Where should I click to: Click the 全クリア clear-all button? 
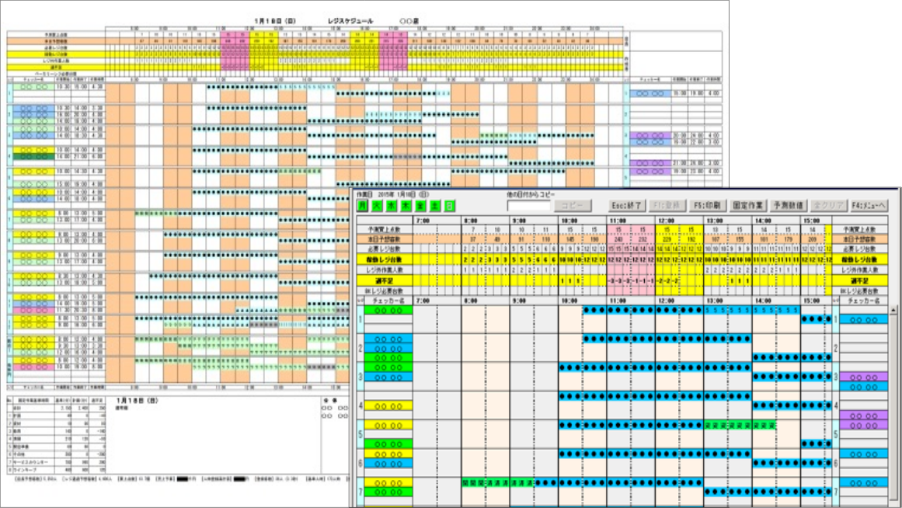(827, 205)
